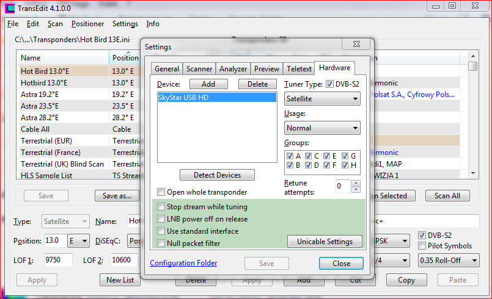Close the Settings dialog with X icon
This screenshot has width=492, height=299.
click(356, 45)
